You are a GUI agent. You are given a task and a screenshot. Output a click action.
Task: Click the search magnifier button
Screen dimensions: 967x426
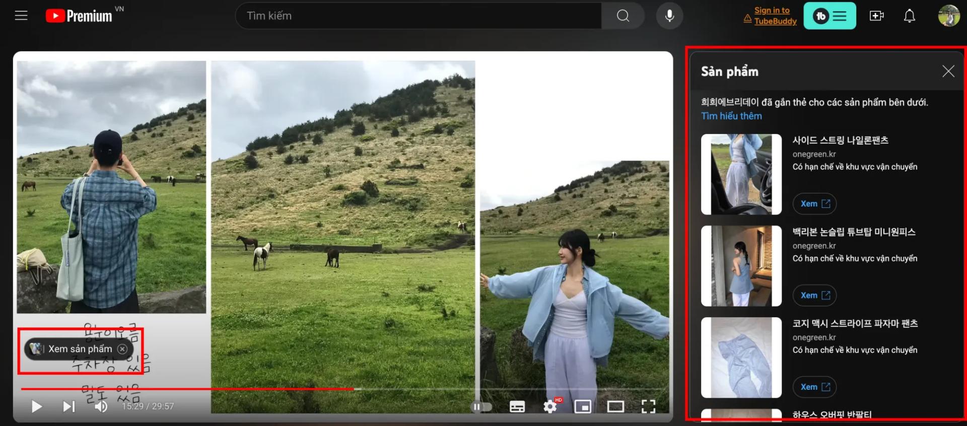pos(623,16)
